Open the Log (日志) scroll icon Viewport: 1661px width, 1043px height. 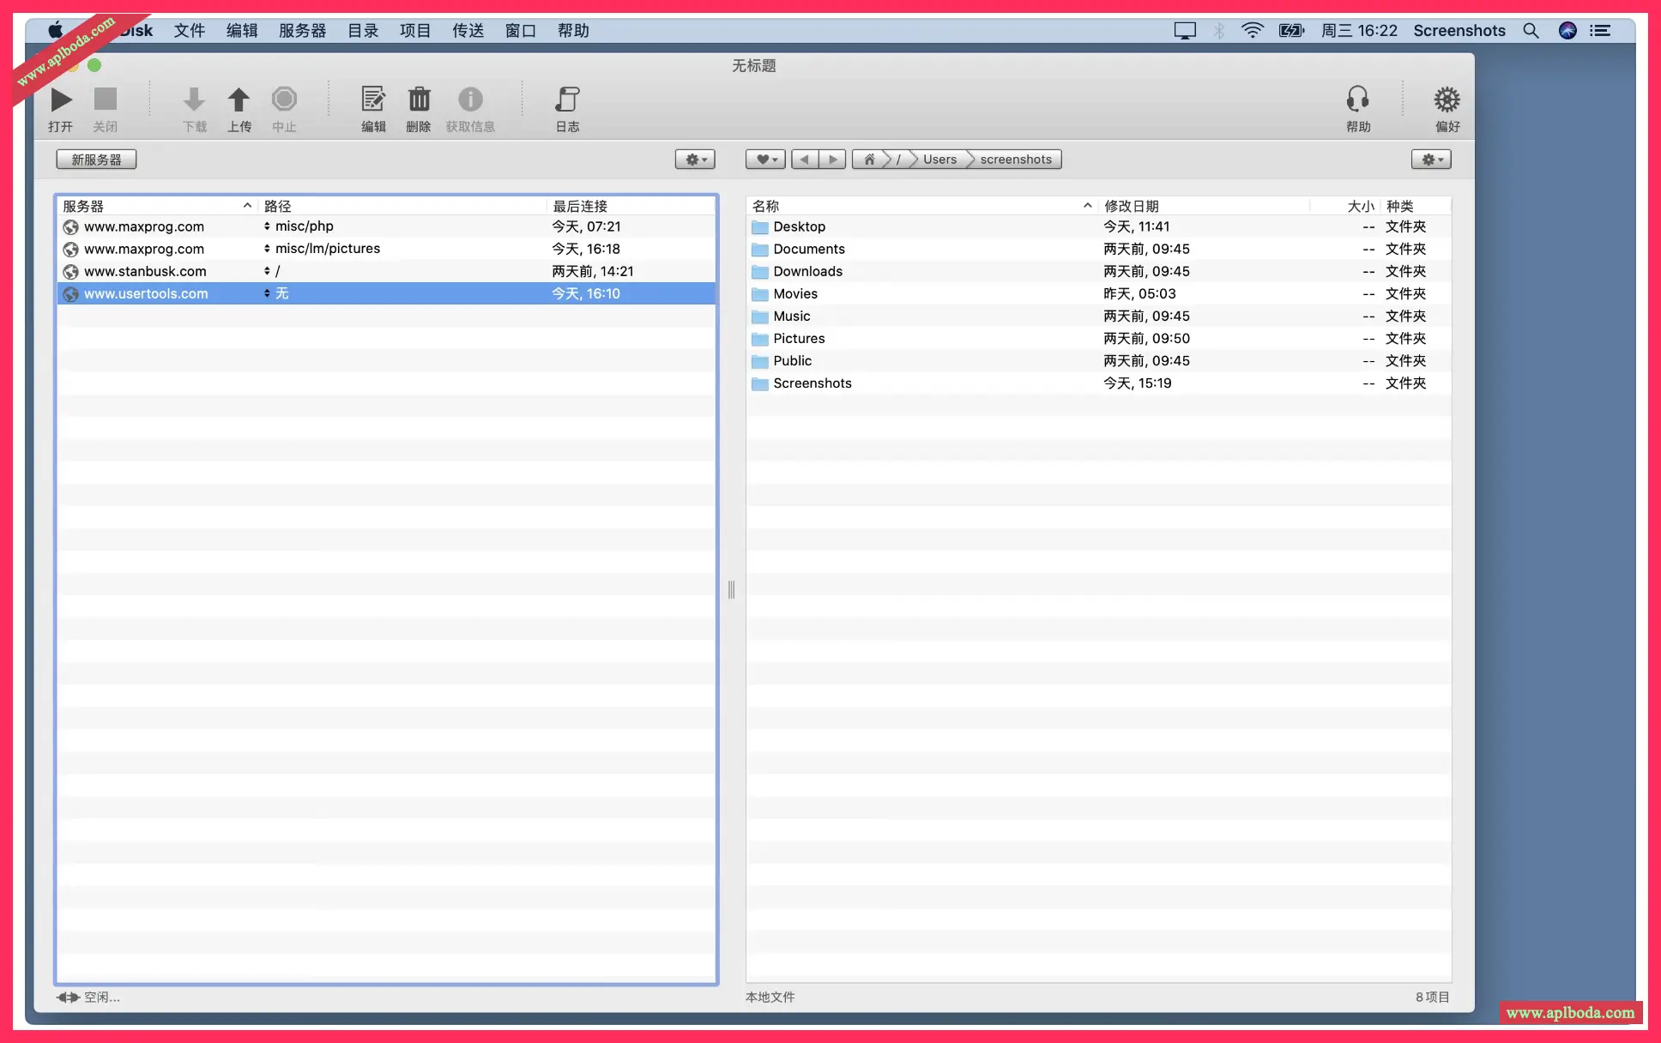point(567,100)
